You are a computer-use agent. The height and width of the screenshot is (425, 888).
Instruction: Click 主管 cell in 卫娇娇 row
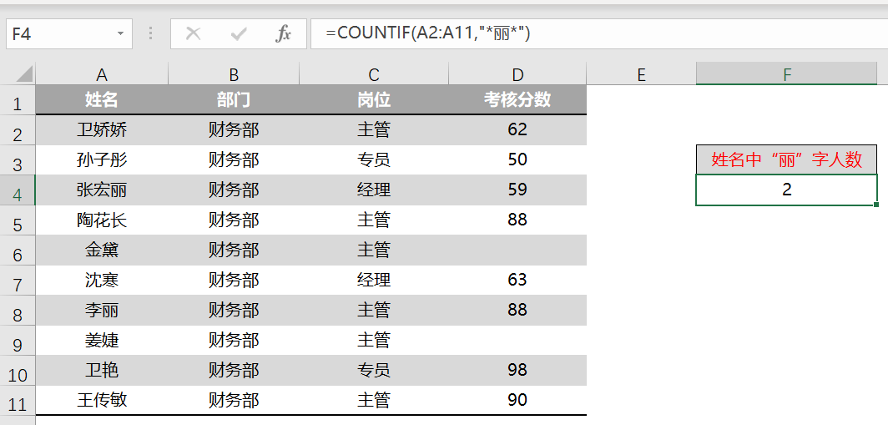click(x=374, y=129)
